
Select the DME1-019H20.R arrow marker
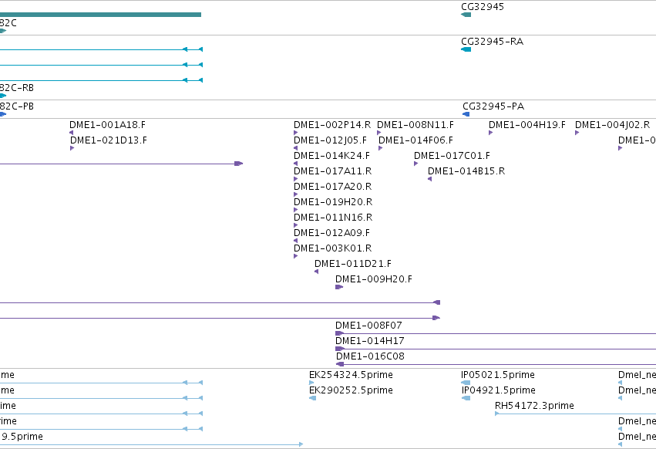296,210
